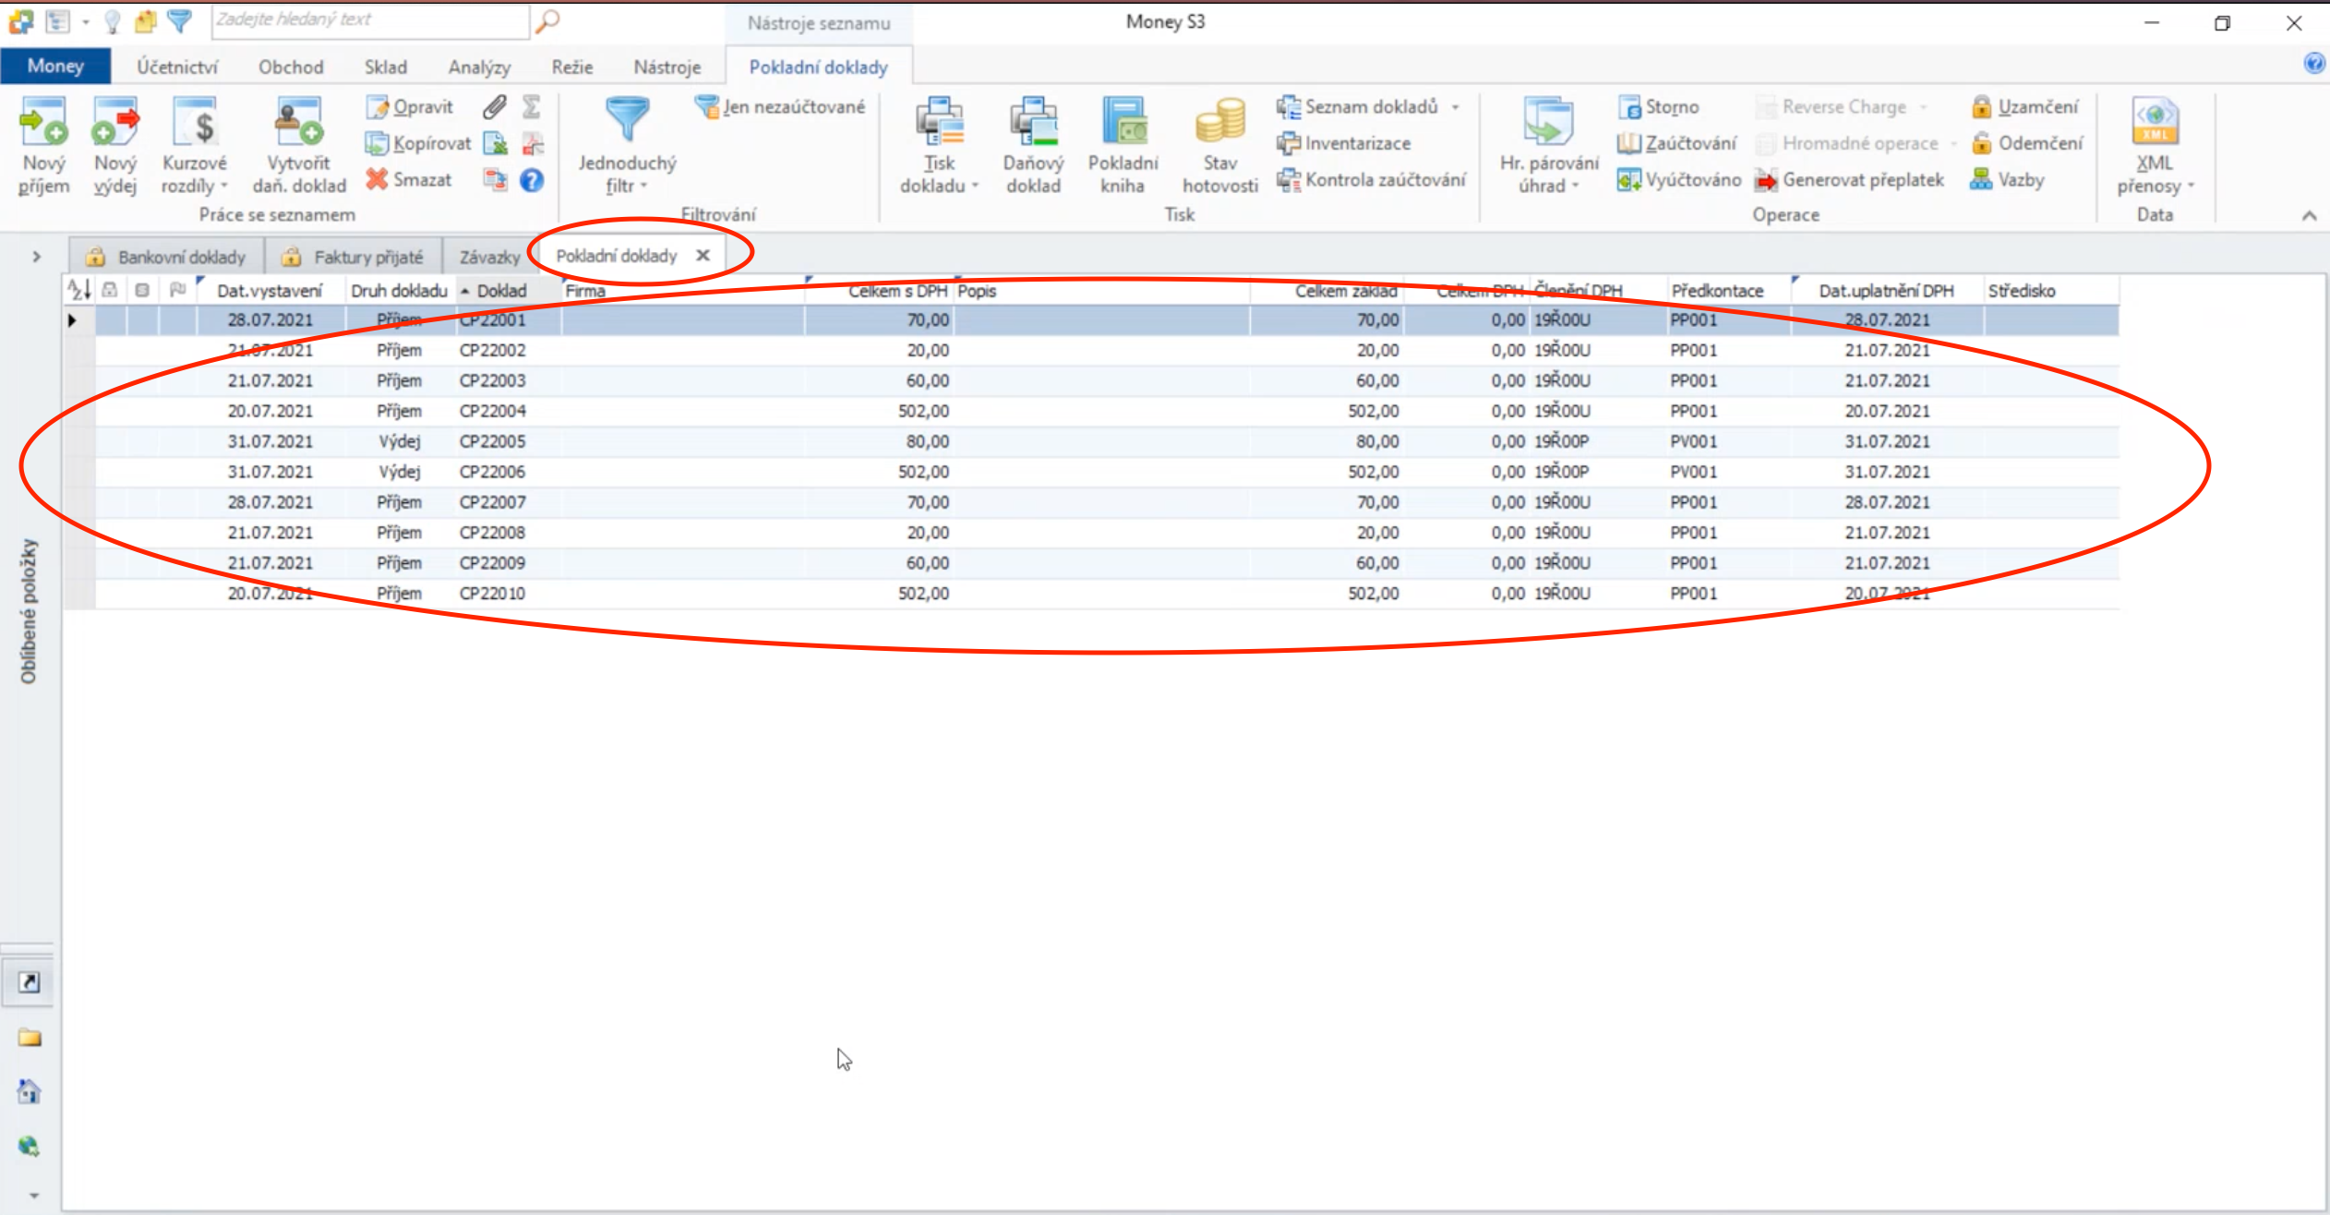The width and height of the screenshot is (2330, 1215).
Task: Click the CP22003 document cell
Action: point(492,380)
